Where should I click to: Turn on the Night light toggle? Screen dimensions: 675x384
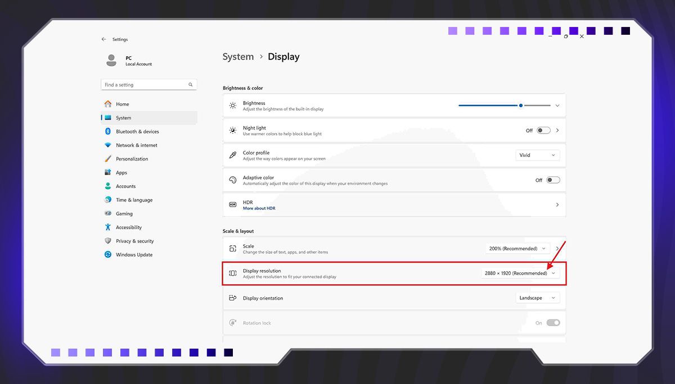click(x=543, y=130)
